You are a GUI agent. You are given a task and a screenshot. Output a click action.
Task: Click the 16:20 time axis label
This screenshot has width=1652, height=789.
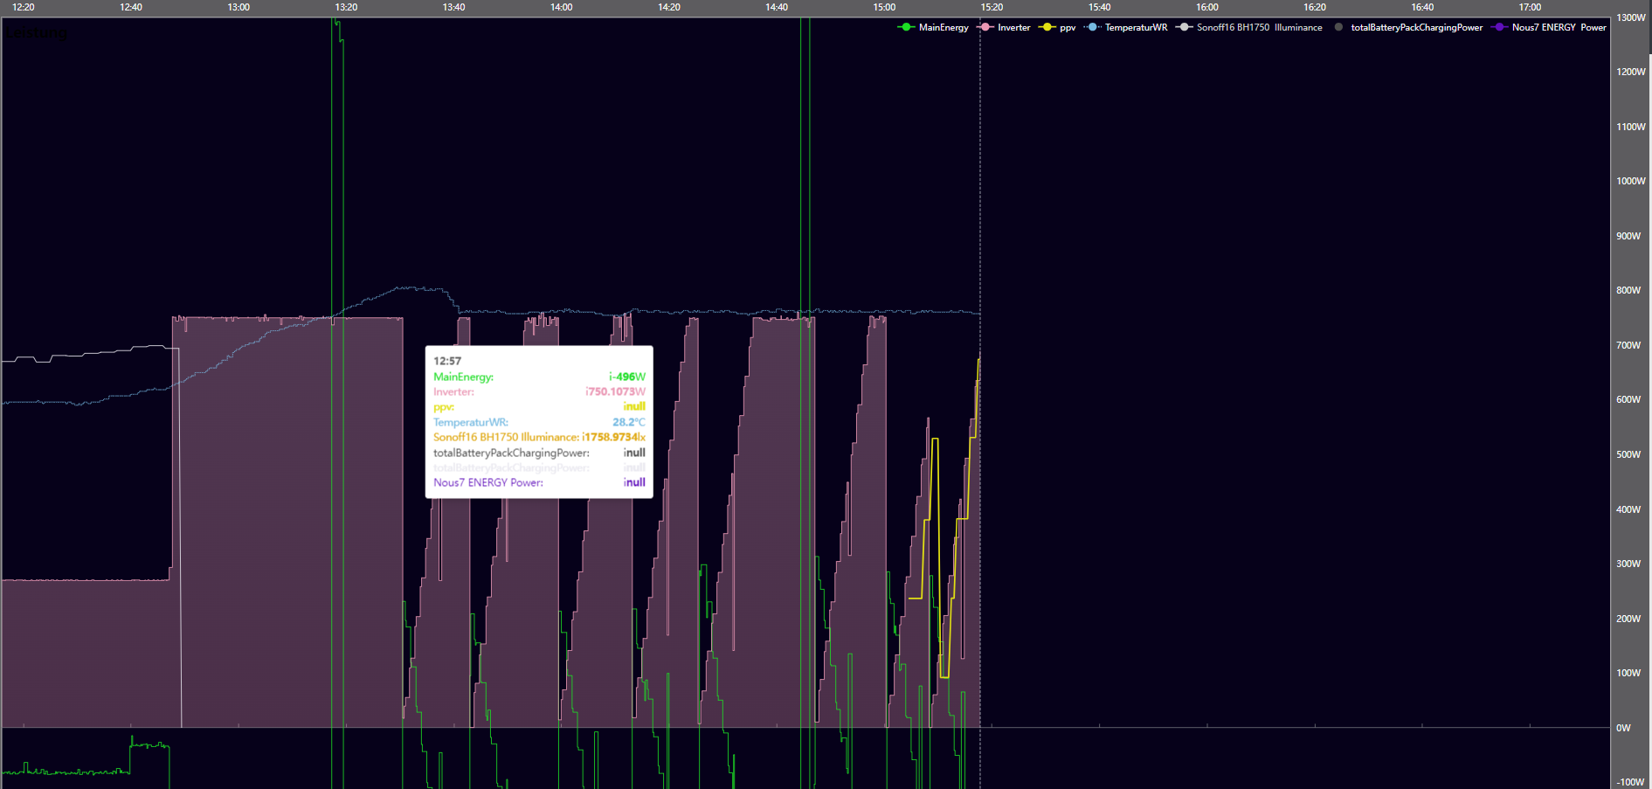[1315, 7]
